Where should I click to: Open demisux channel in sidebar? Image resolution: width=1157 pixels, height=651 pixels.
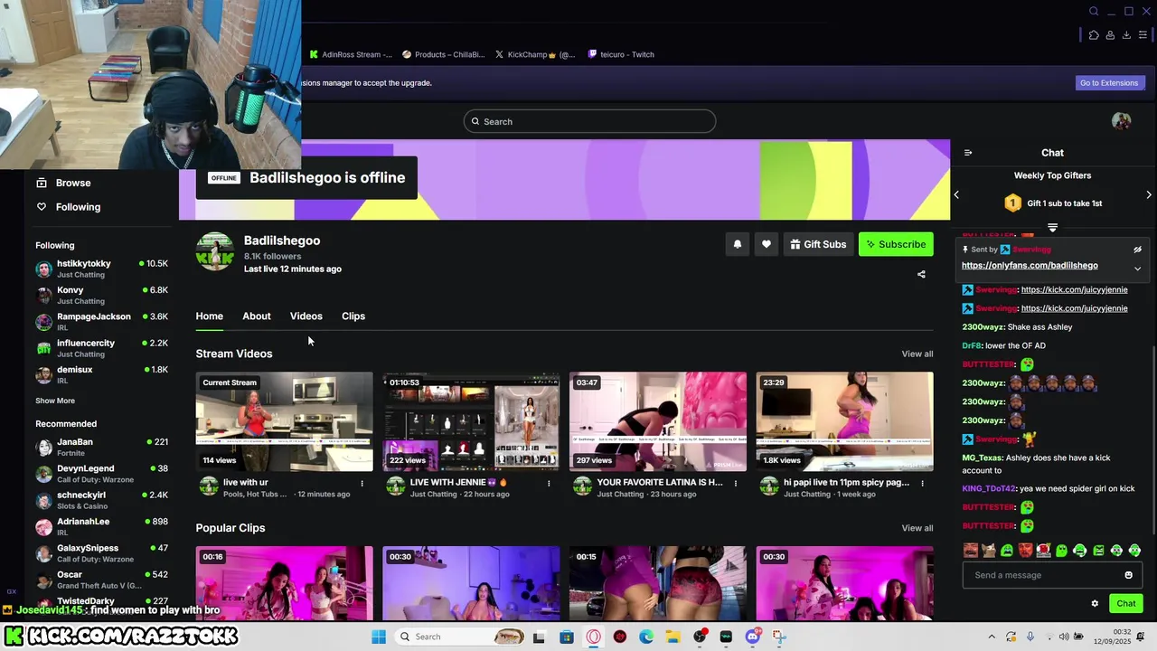tap(101, 374)
